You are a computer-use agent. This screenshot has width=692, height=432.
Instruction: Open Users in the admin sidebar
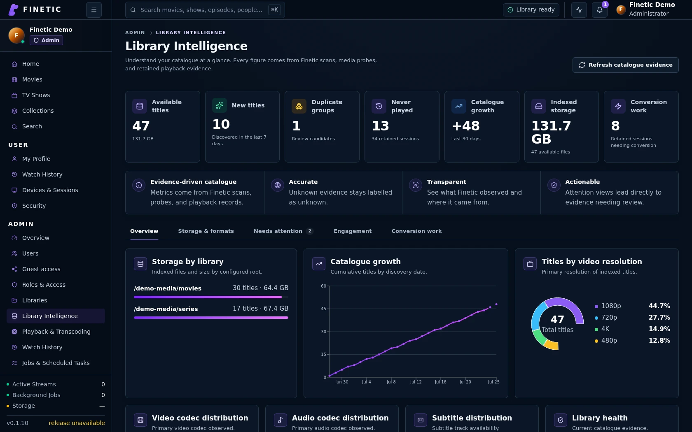pyautogui.click(x=56, y=253)
